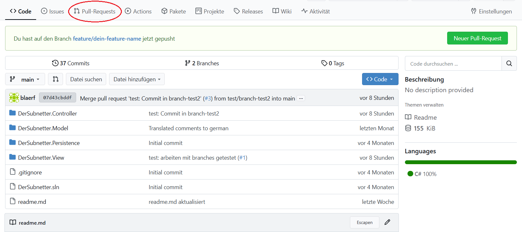Click the green C# language bar

pos(461,162)
